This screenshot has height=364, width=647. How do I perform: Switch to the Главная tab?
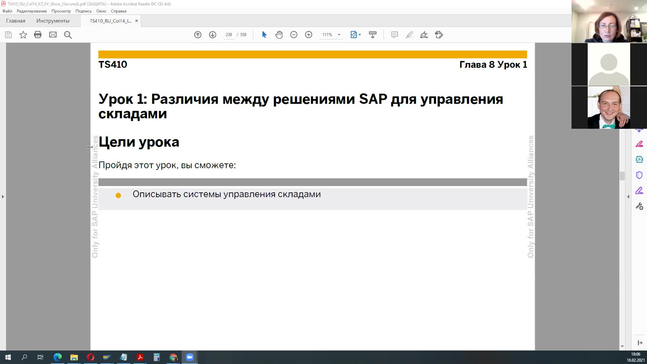point(16,21)
